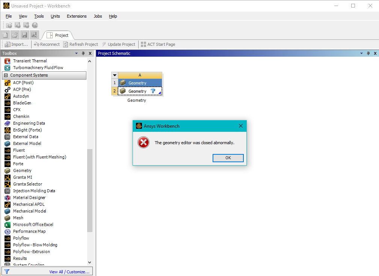Click OK in the error dialog

point(228,158)
